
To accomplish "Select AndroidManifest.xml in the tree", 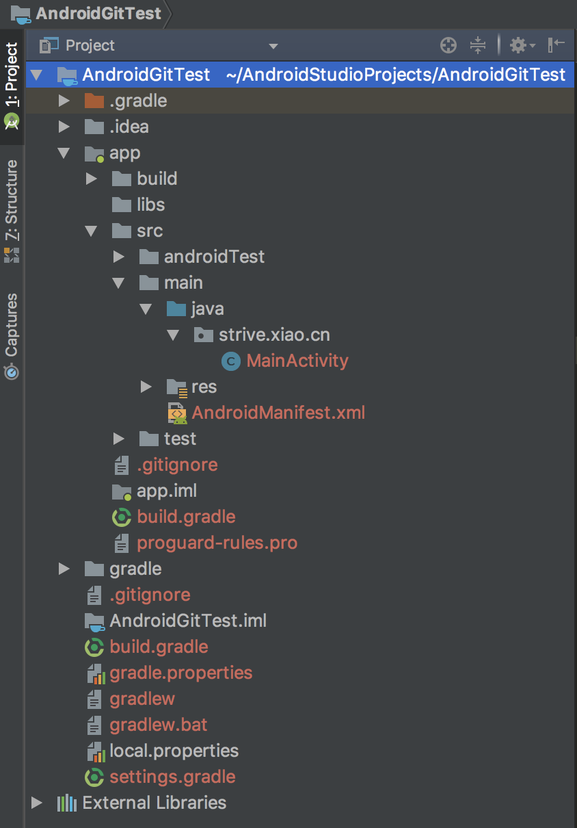I will coord(278,413).
